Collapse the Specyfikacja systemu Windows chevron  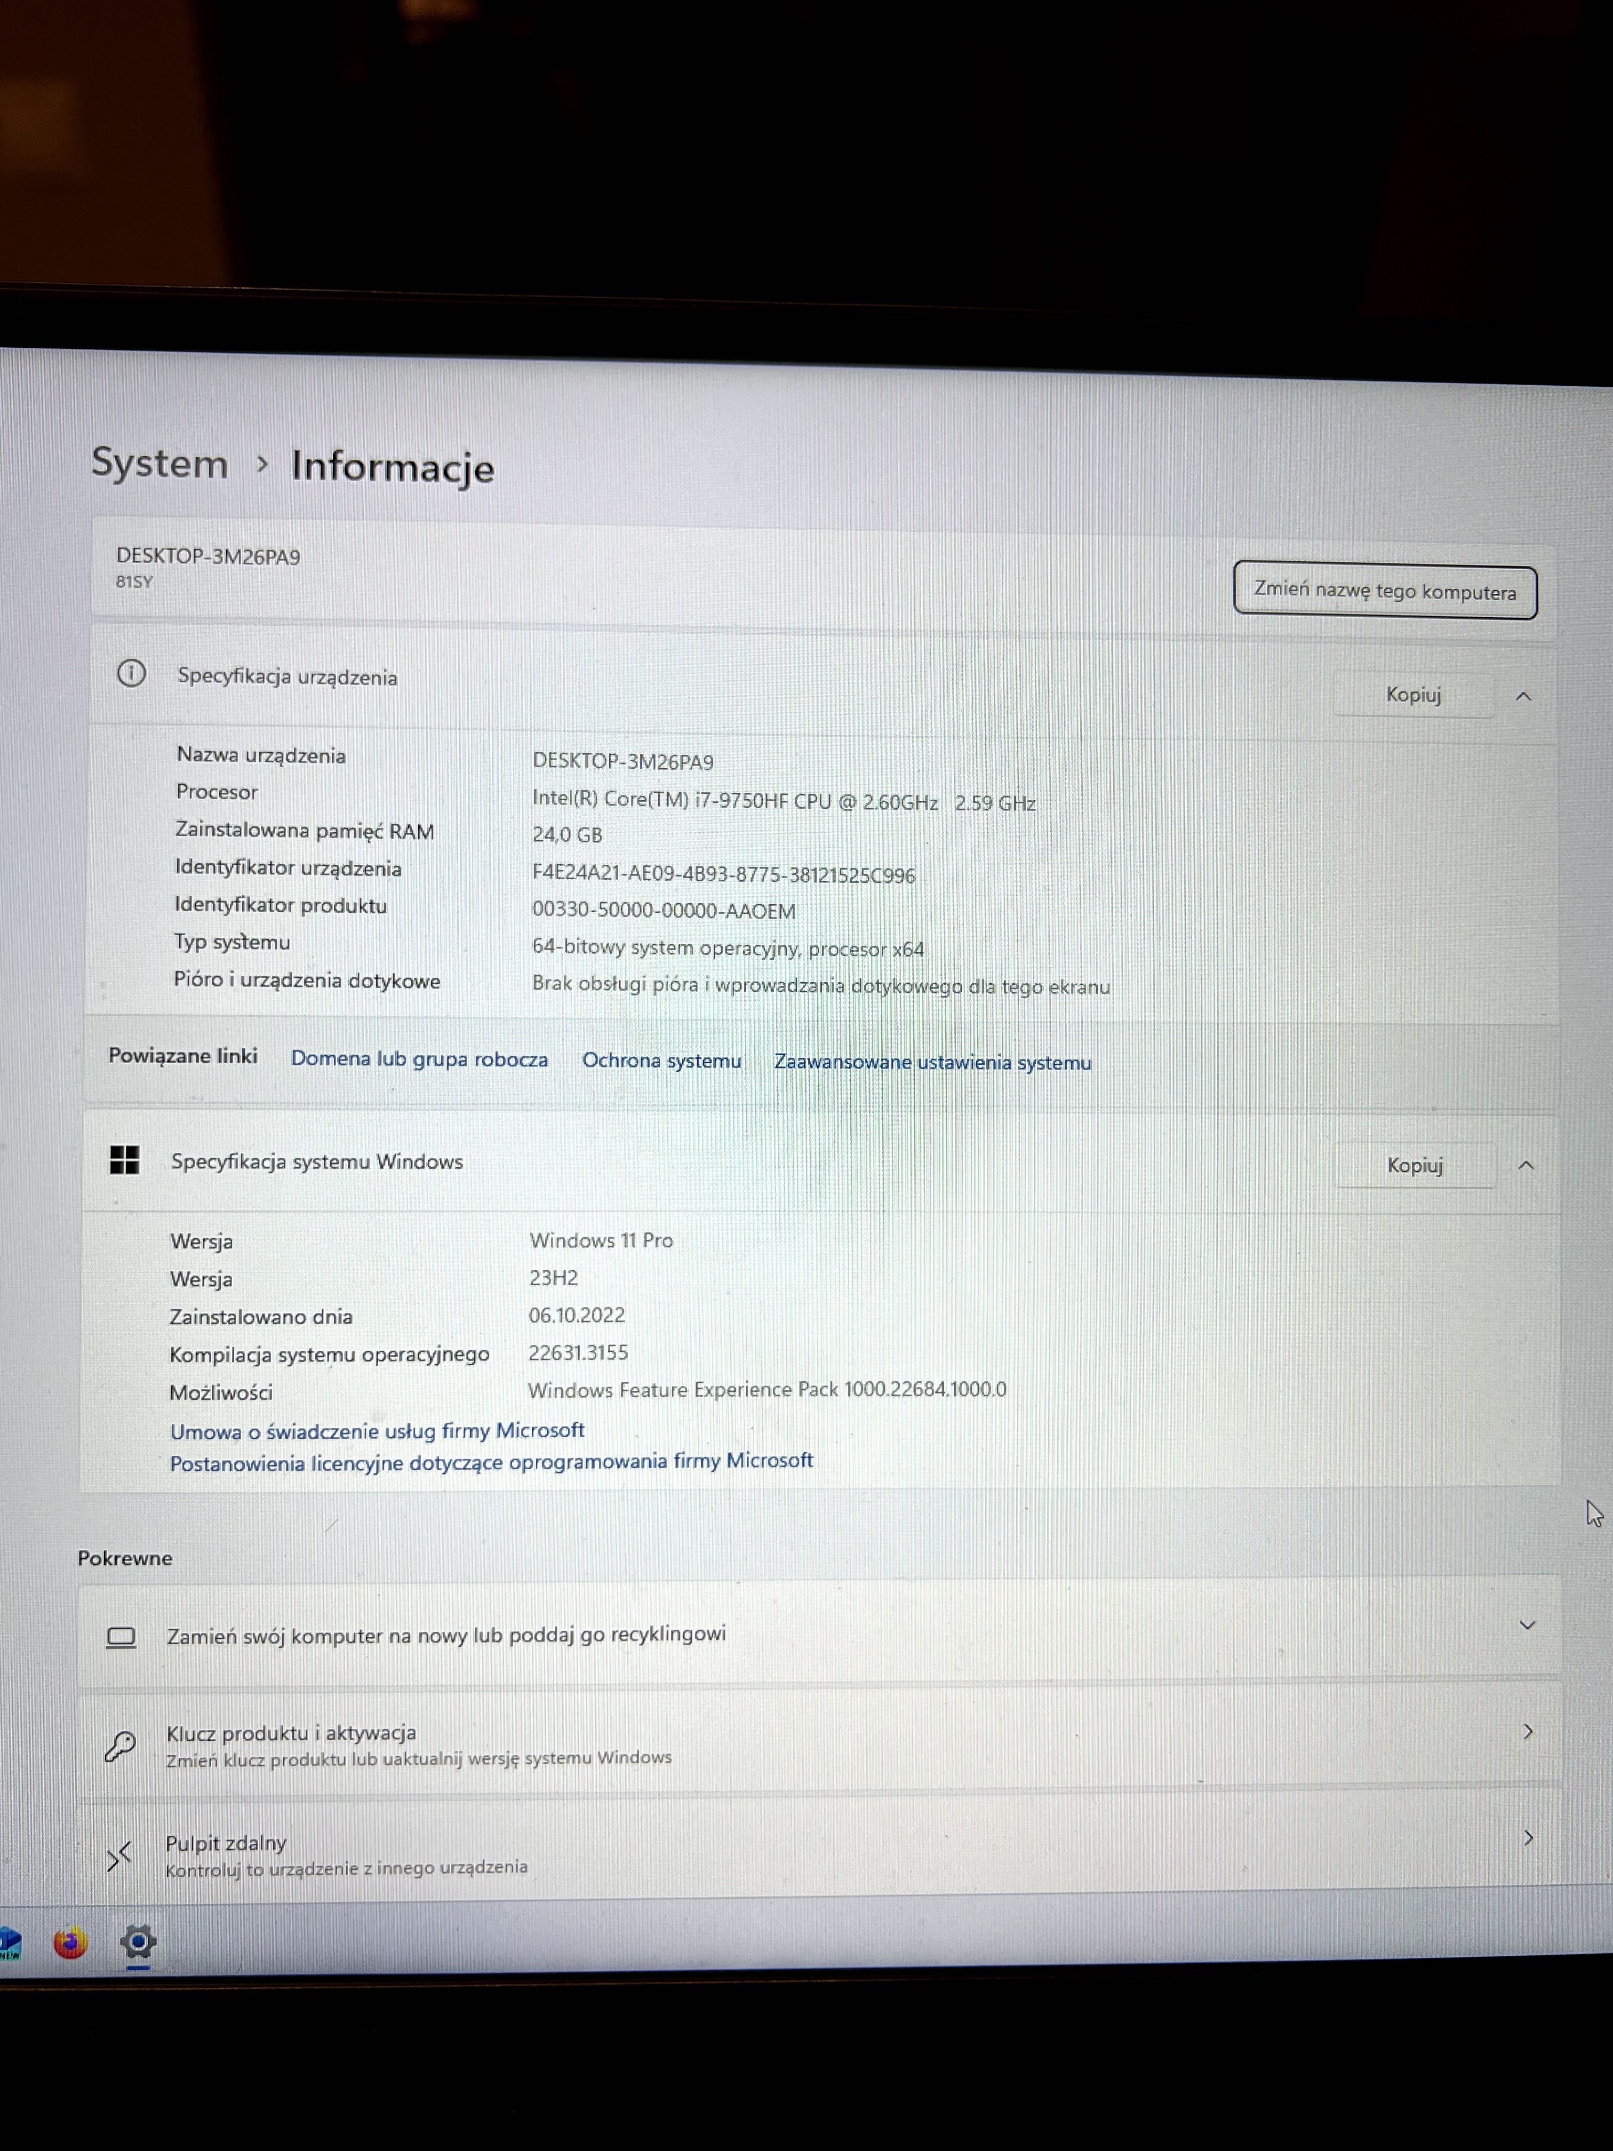1526,1165
